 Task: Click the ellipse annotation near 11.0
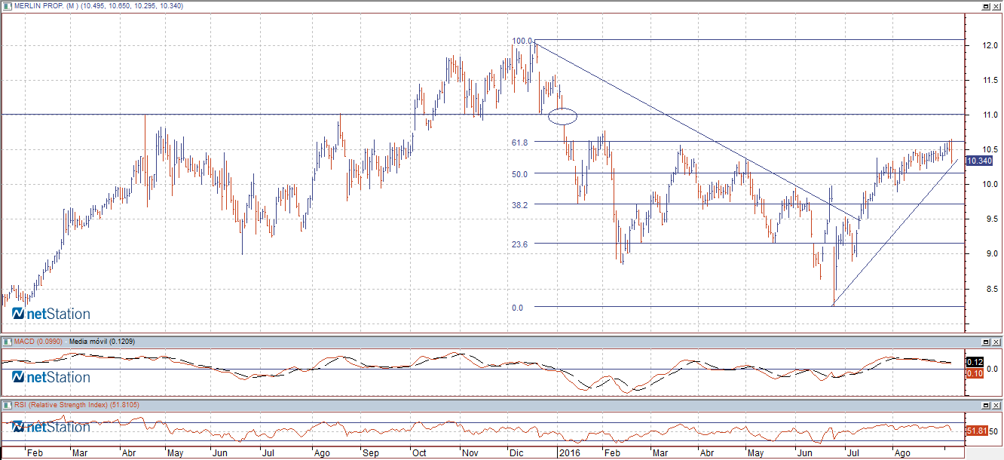[563, 116]
